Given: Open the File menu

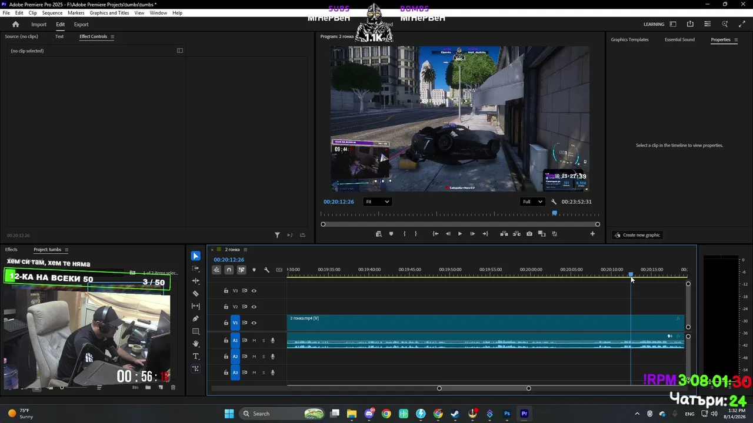Looking at the screenshot, I should coord(6,13).
